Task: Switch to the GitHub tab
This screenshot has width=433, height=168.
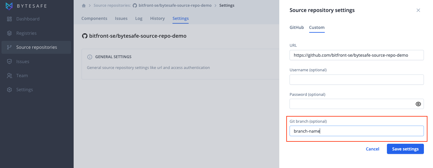Action: point(297,27)
